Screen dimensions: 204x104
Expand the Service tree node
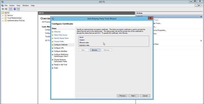coord(3,16)
